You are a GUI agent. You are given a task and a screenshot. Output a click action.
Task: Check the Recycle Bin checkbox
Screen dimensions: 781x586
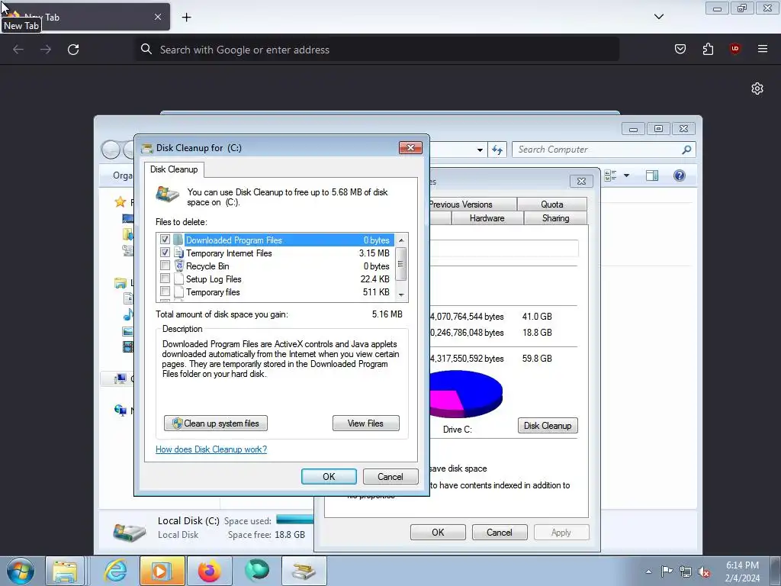pyautogui.click(x=165, y=266)
